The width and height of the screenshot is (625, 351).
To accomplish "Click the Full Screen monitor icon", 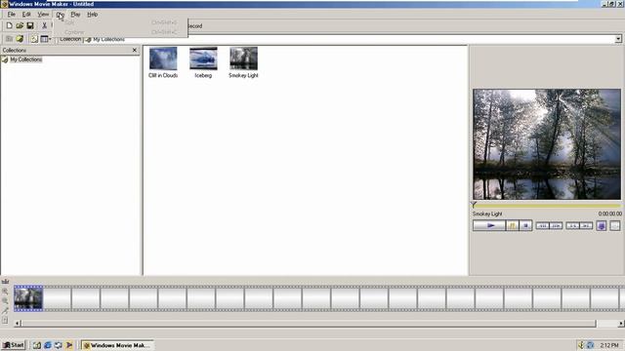I will 602,225.
